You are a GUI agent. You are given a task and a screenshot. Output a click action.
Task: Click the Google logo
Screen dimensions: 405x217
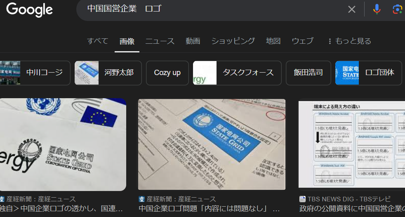click(29, 10)
